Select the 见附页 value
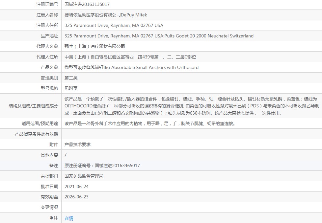Image resolution: width=322 pixels, height=223 pixels. [x=71, y=88]
